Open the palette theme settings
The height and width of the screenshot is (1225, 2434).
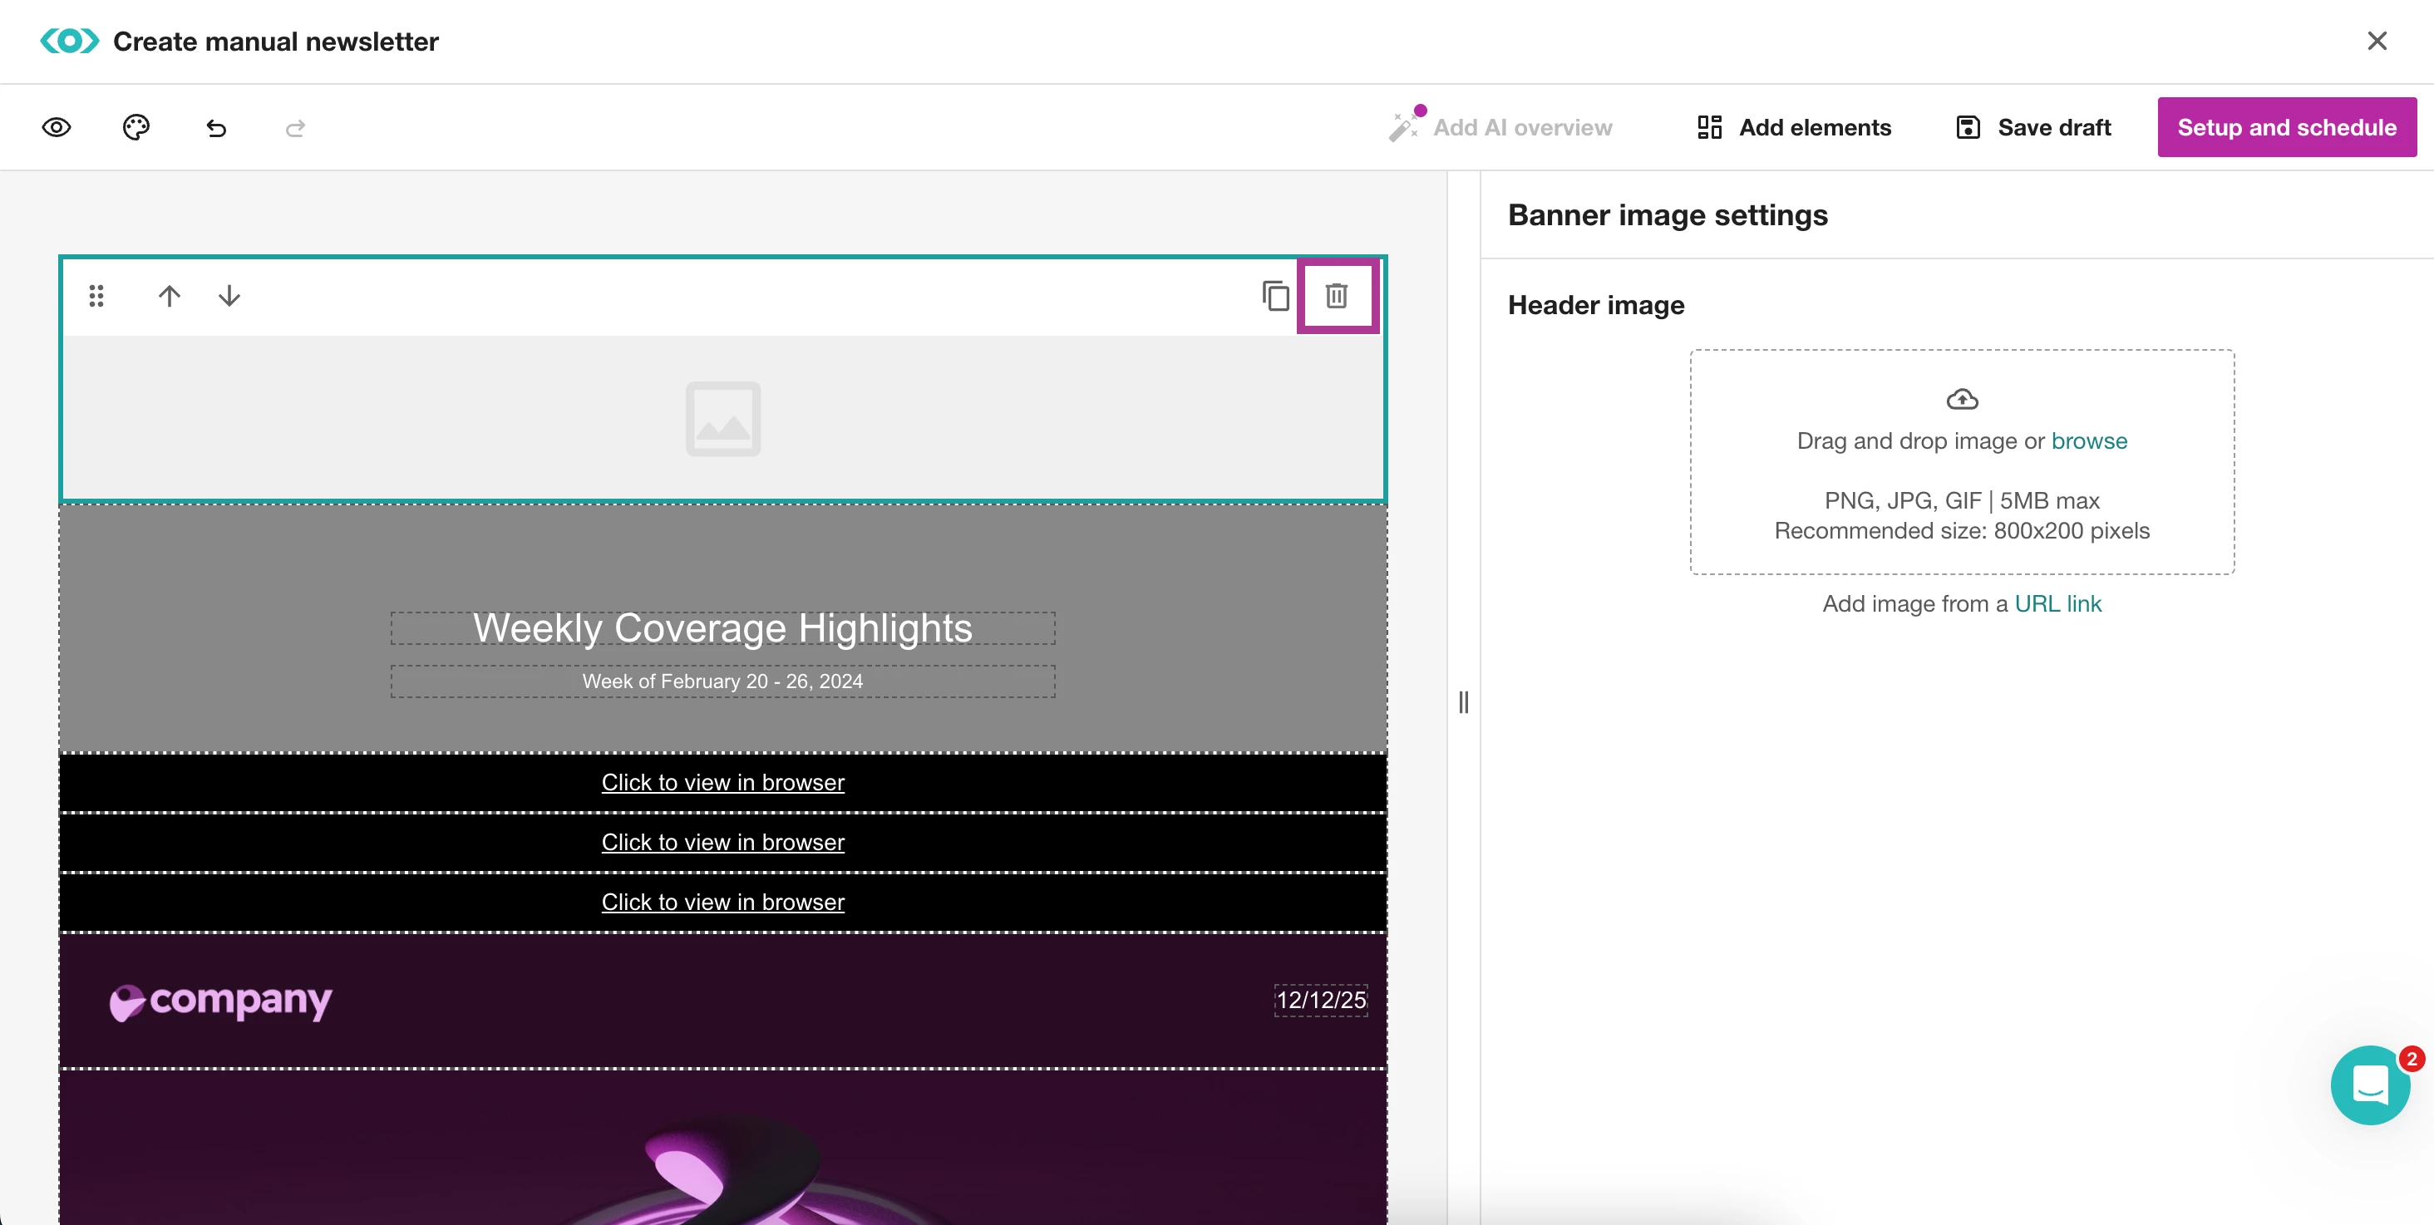coord(136,127)
